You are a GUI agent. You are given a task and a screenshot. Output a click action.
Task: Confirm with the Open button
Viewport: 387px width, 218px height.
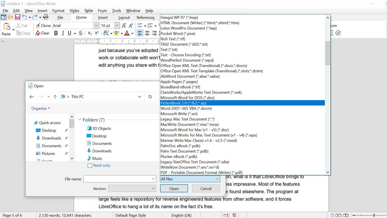[174, 188]
